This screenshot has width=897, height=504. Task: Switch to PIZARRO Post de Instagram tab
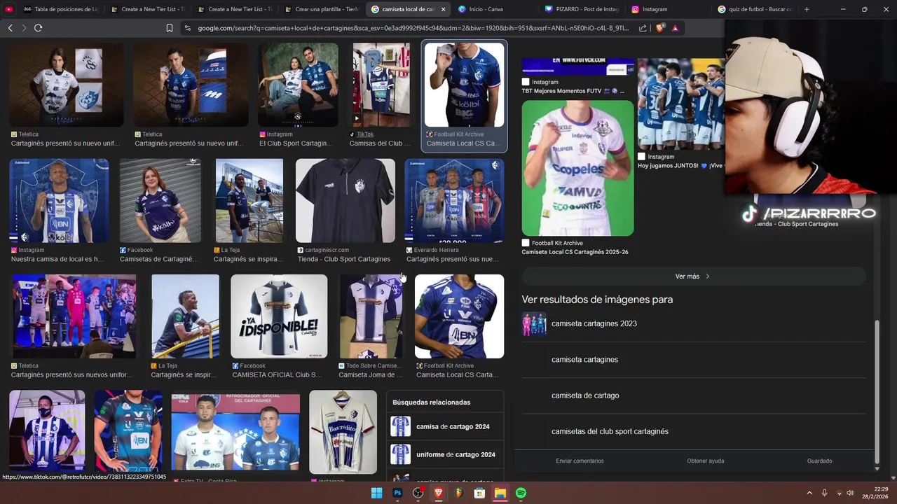click(582, 9)
